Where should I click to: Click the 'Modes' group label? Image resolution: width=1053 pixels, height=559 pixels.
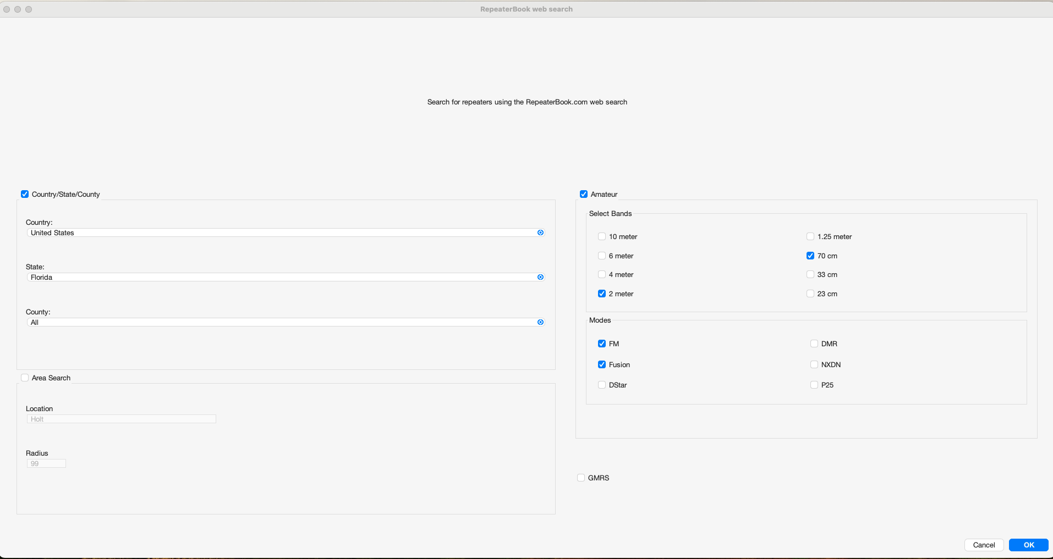[x=600, y=320]
